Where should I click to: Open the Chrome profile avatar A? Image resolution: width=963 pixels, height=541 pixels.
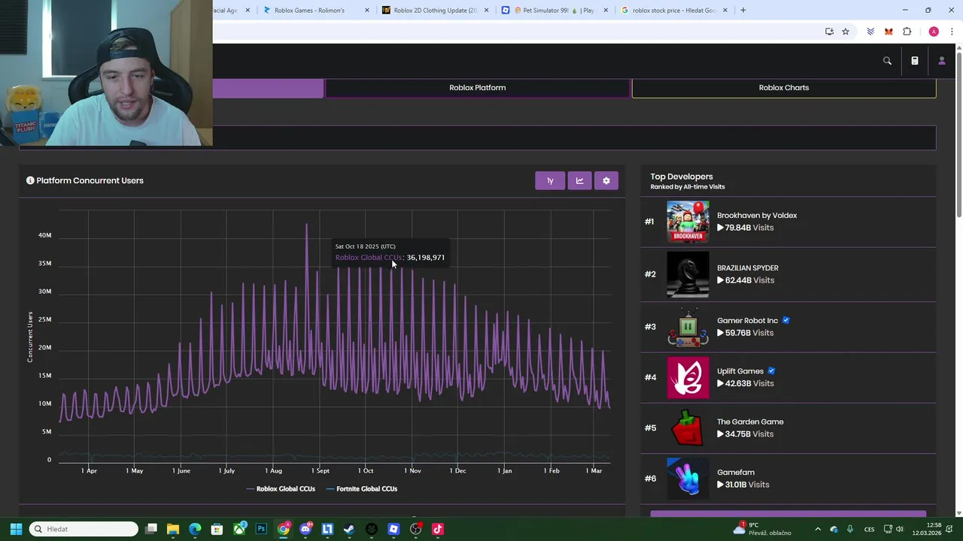934,32
